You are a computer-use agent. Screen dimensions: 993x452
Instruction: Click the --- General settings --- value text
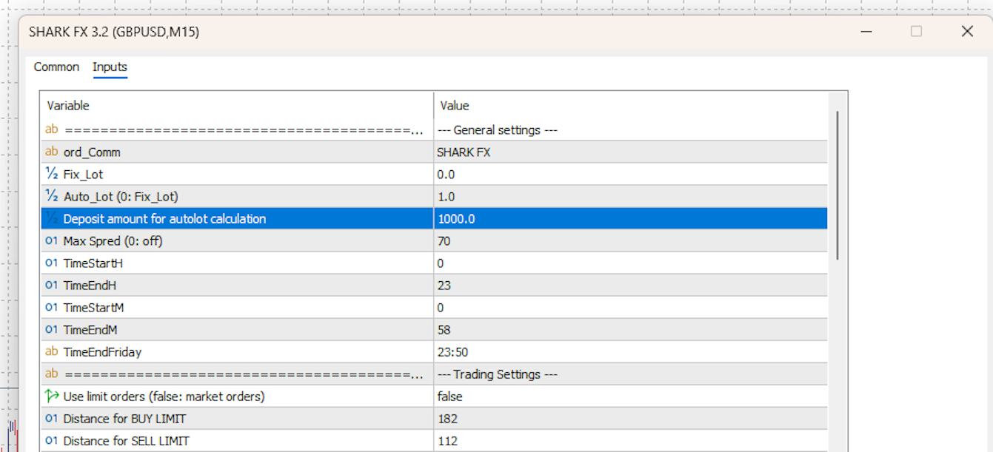tap(498, 130)
